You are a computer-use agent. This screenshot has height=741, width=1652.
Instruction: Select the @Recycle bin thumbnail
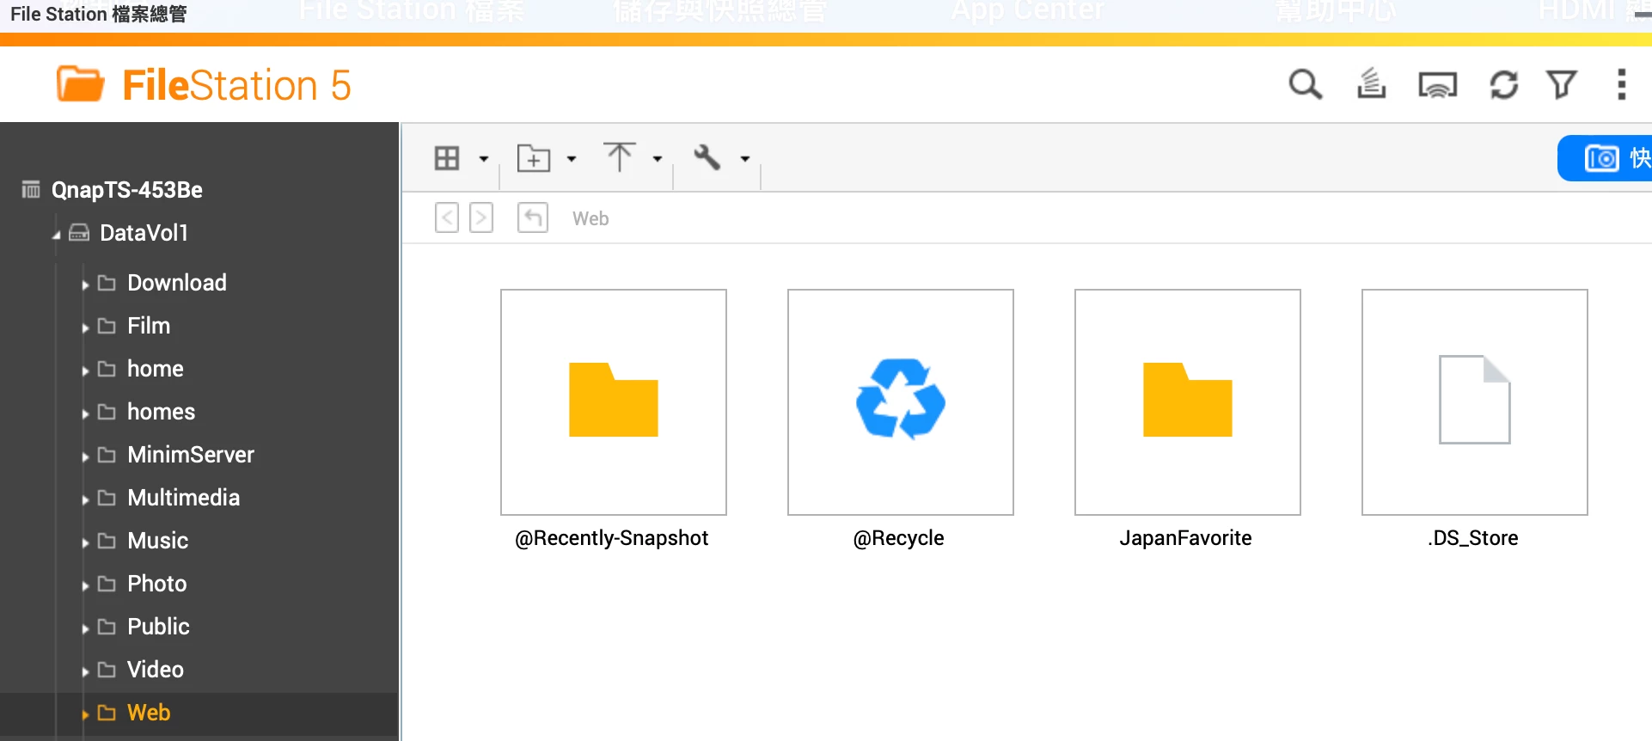(x=901, y=402)
